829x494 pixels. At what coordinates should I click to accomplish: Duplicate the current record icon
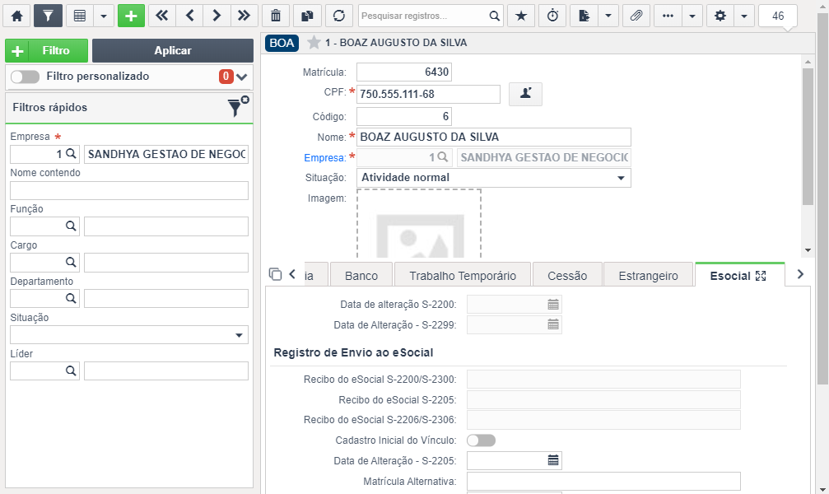[x=307, y=16]
